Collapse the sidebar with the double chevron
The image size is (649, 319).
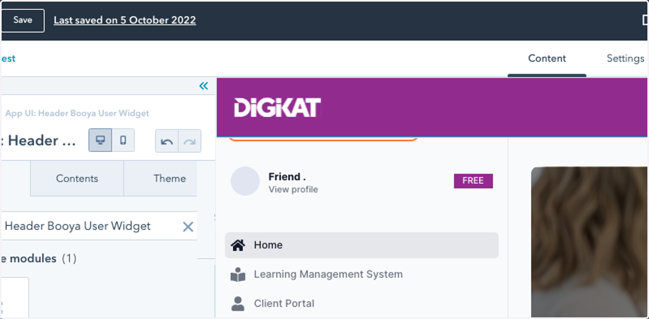click(x=203, y=86)
